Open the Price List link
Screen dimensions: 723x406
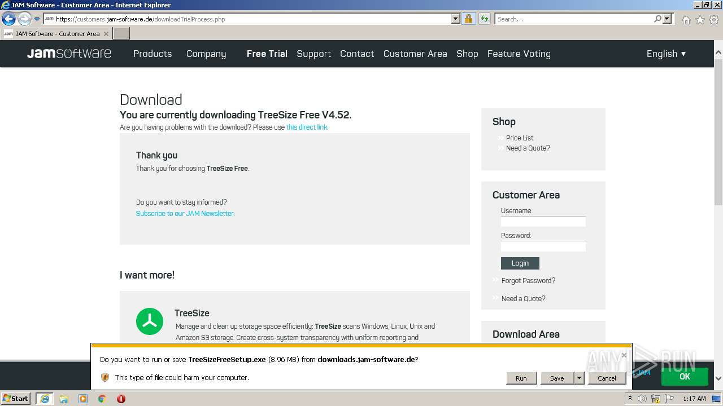pyautogui.click(x=520, y=138)
